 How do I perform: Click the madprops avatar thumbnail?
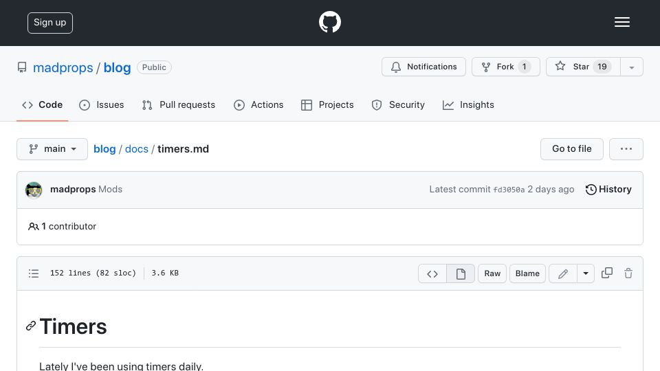click(x=34, y=190)
